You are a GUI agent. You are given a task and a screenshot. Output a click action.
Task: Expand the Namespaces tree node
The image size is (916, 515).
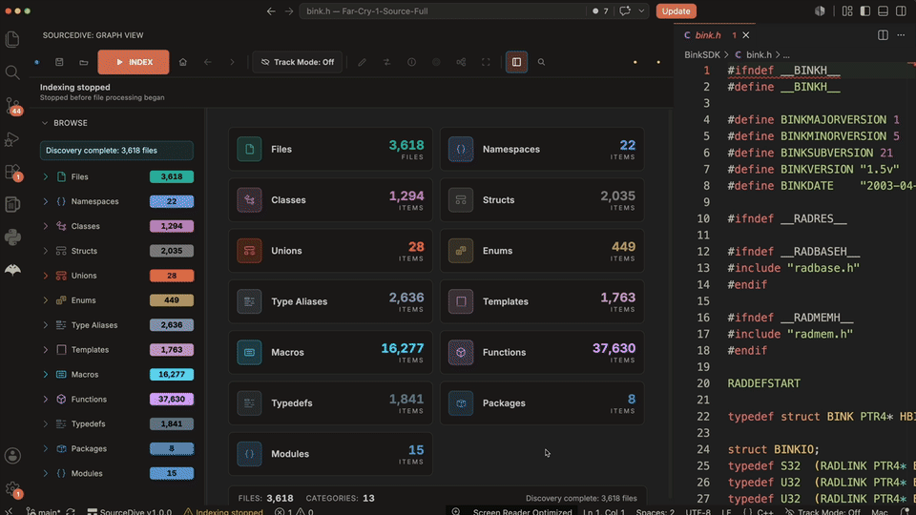pos(46,201)
